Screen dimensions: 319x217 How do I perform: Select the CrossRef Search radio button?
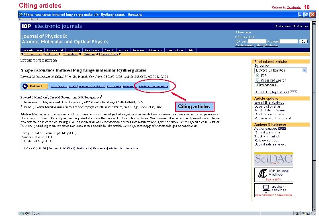pos(258,80)
